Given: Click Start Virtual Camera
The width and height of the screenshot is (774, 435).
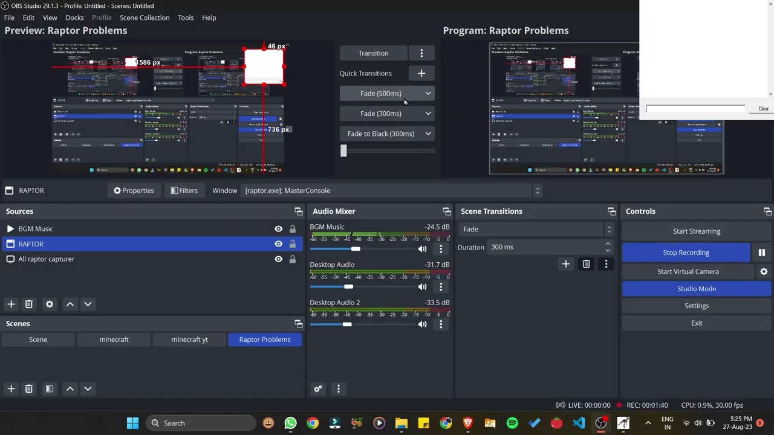Looking at the screenshot, I should click(x=688, y=271).
